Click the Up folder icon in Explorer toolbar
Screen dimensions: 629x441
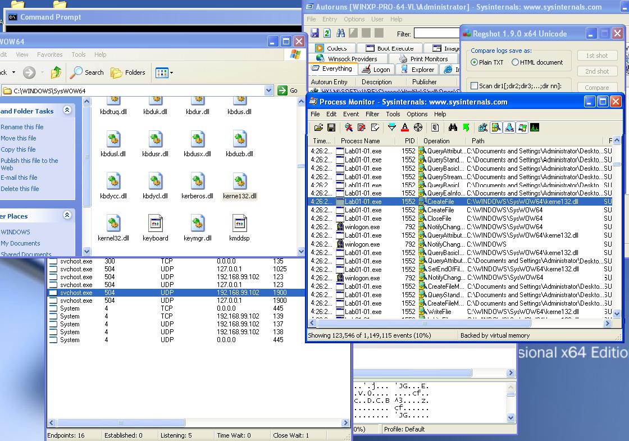56,72
